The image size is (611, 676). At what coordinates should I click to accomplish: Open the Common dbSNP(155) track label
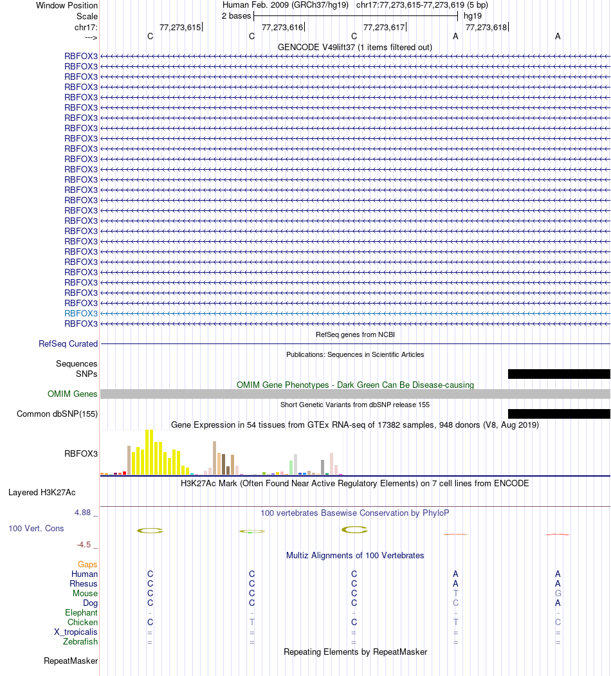57,414
